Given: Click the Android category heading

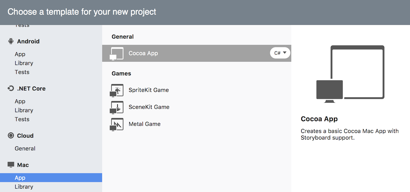Looking at the screenshot, I should coord(28,41).
